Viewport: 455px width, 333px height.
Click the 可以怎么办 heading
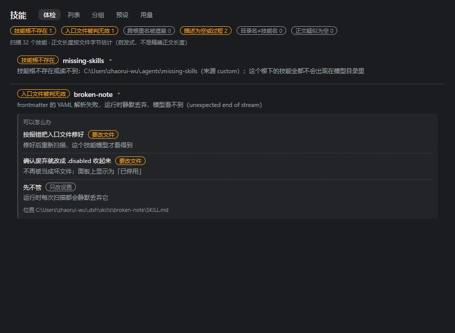click(37, 122)
